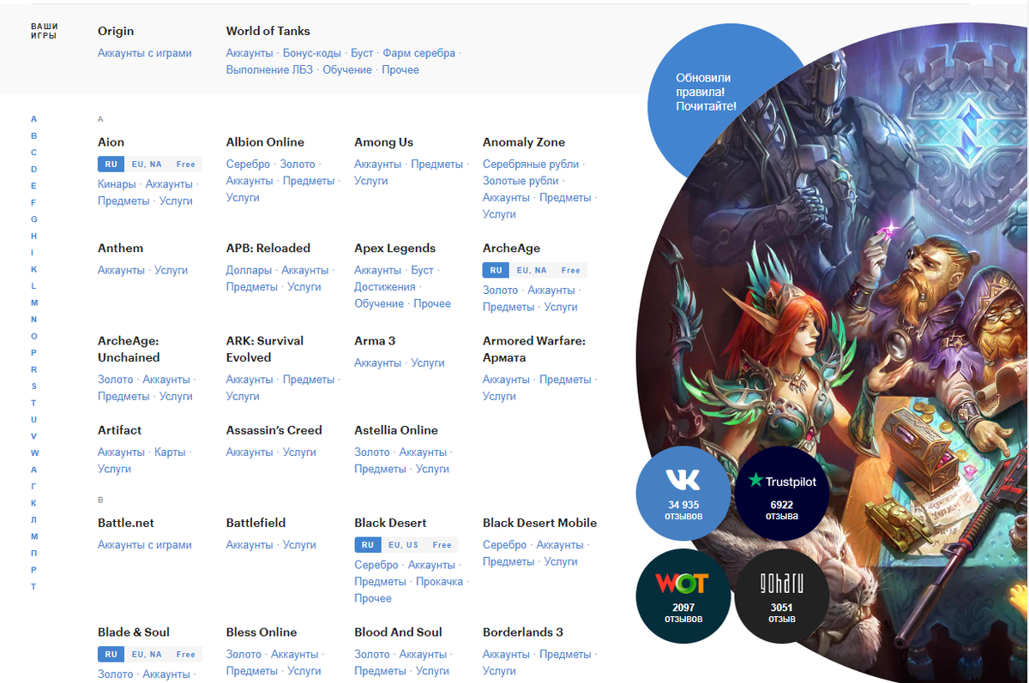Image resolution: width=1029 pixels, height=683 pixels.
Task: Jump to letter S in alphabet index
Action: pyautogui.click(x=34, y=386)
